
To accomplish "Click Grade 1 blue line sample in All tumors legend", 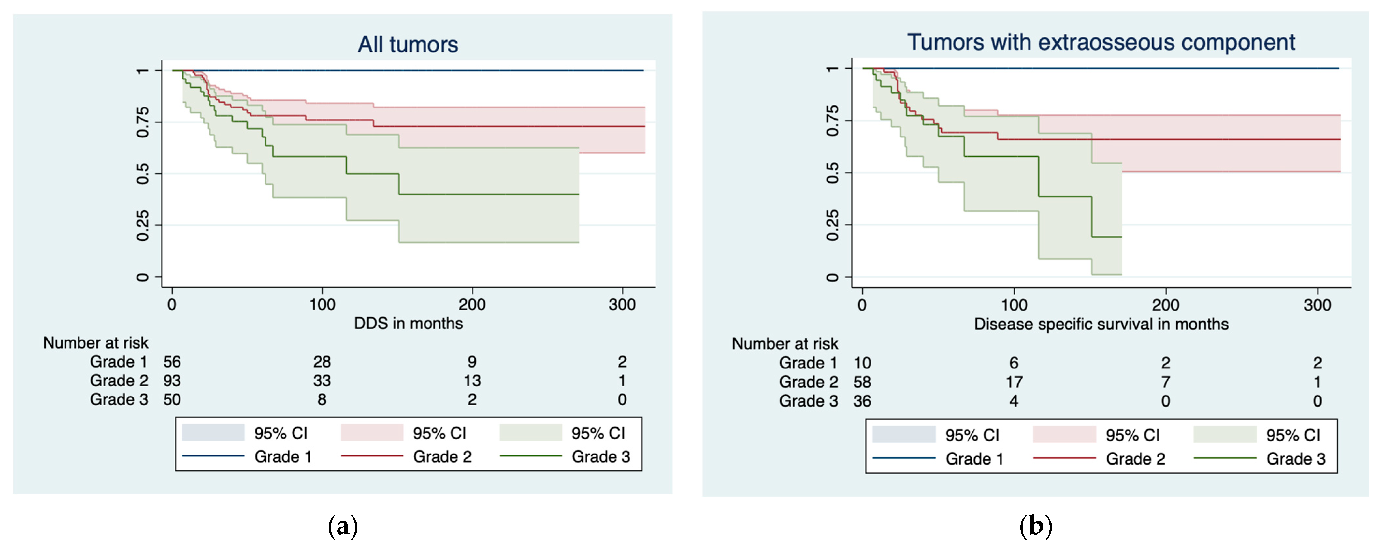I will coord(213,456).
